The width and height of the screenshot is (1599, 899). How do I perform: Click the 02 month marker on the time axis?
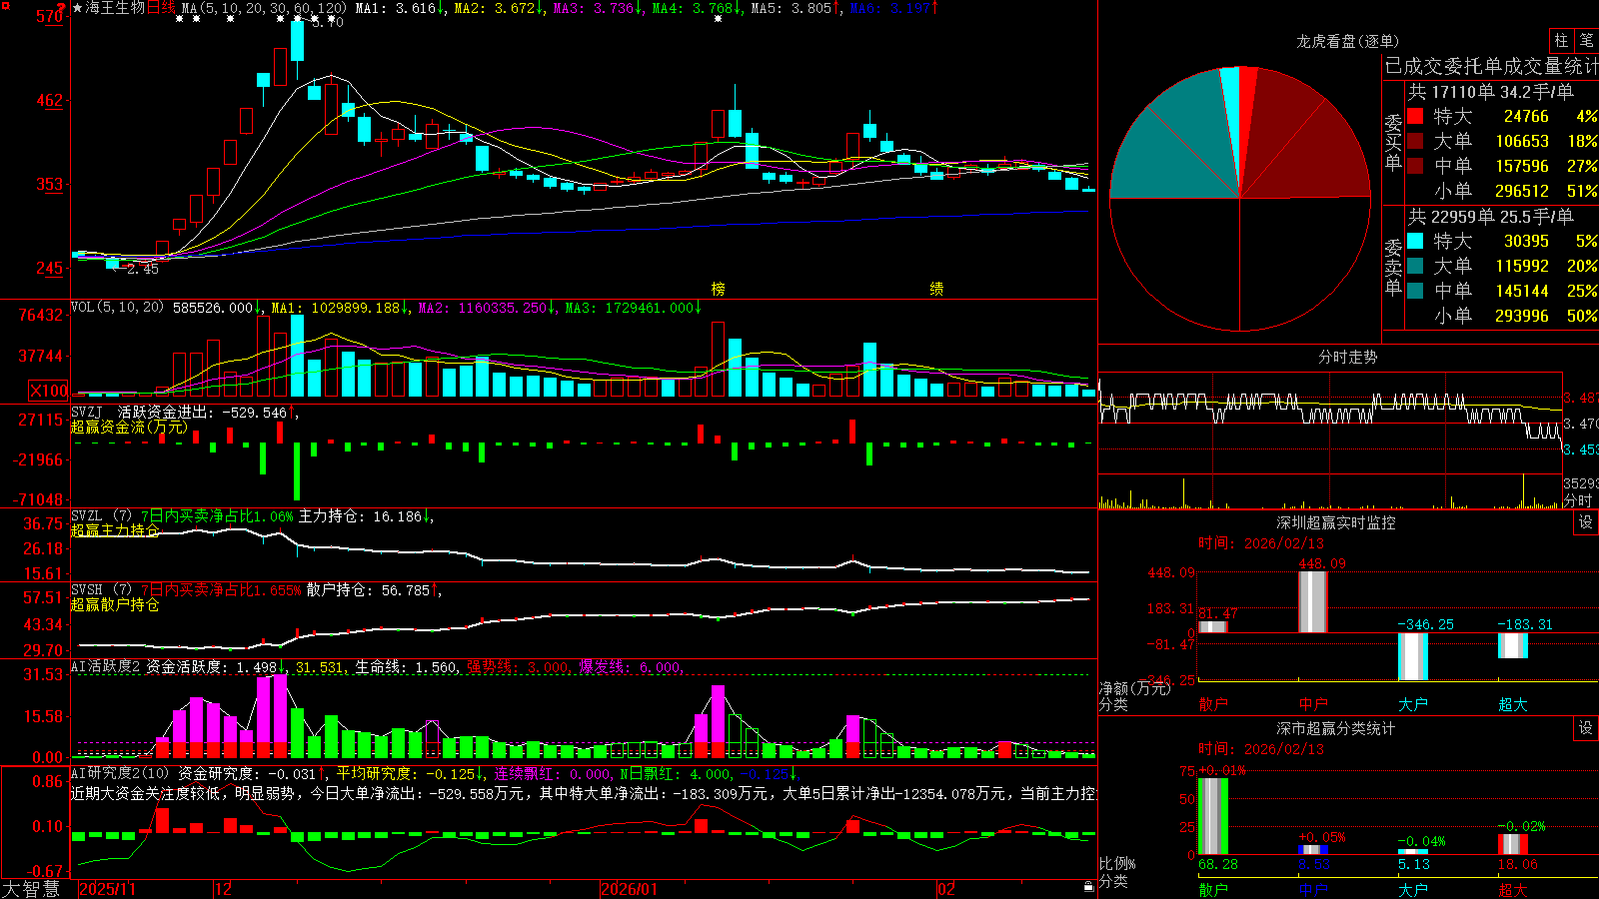[946, 889]
